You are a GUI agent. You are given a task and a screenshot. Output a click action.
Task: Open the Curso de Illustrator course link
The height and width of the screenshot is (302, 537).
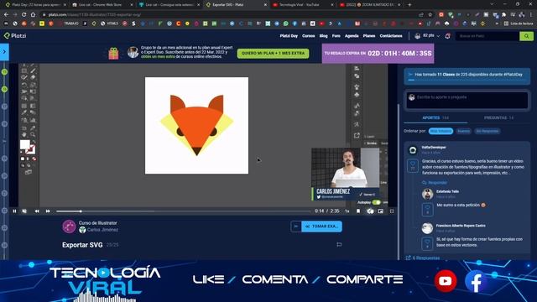point(97,223)
